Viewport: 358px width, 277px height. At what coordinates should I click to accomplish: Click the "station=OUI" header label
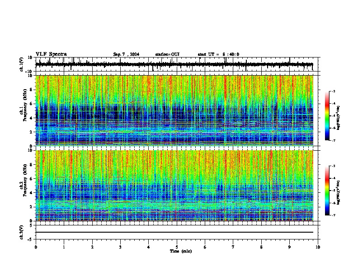coord(167,54)
